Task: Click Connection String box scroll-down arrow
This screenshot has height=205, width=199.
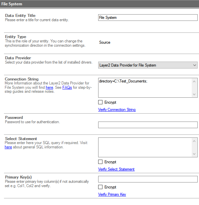Action: click(x=195, y=94)
